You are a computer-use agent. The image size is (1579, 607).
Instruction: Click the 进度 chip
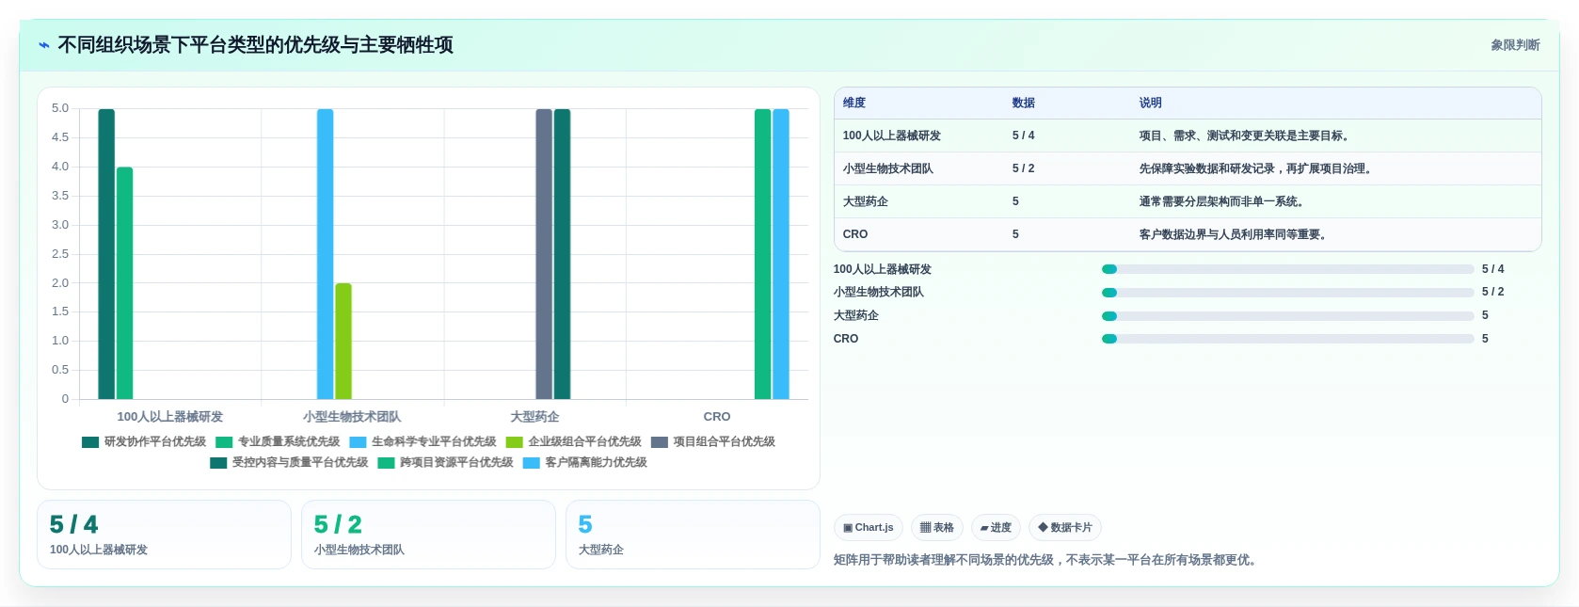(996, 528)
